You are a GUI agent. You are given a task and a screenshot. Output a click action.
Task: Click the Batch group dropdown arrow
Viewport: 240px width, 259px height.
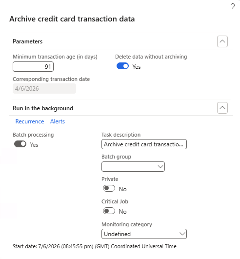click(x=160, y=166)
